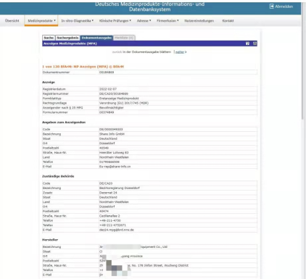Select the Kontakt menu item
This screenshot has width=306, height=279.
coord(228,21)
